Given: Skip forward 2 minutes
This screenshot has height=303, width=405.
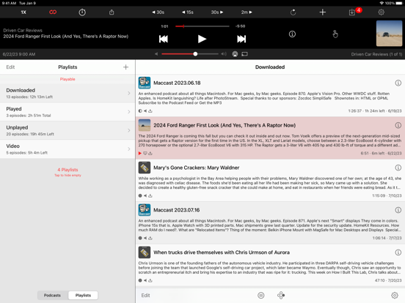Looking at the screenshot, I should click(247, 12).
